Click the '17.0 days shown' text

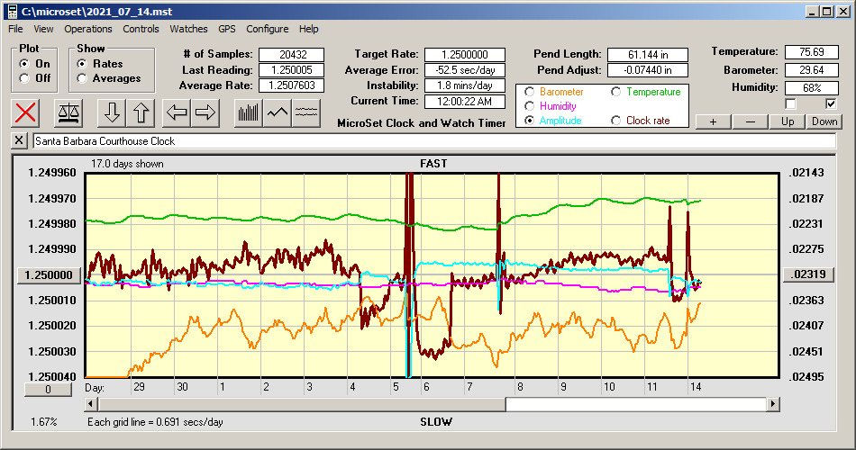pyautogui.click(x=127, y=164)
